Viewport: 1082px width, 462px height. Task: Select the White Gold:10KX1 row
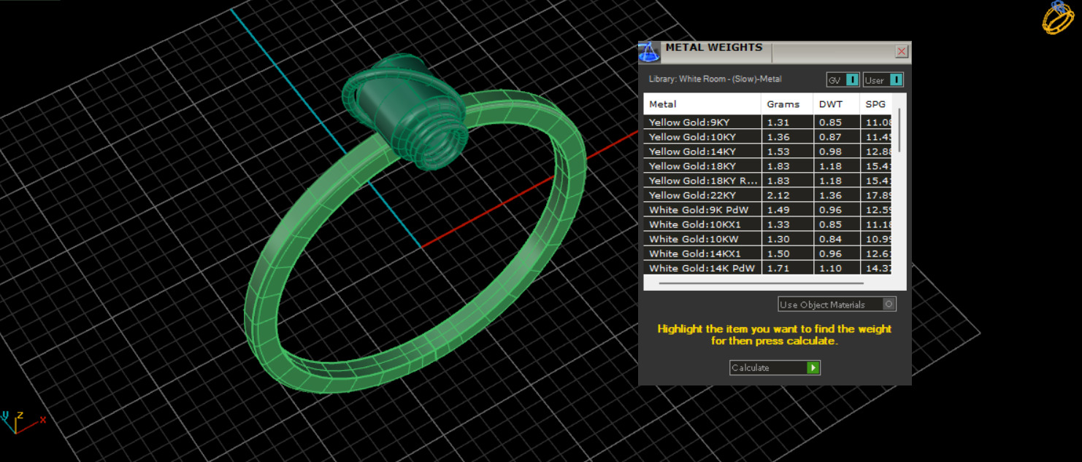[x=768, y=224]
